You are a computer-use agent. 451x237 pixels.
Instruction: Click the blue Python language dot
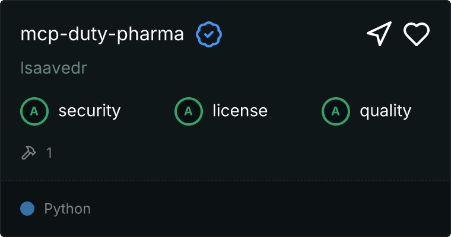point(27,209)
